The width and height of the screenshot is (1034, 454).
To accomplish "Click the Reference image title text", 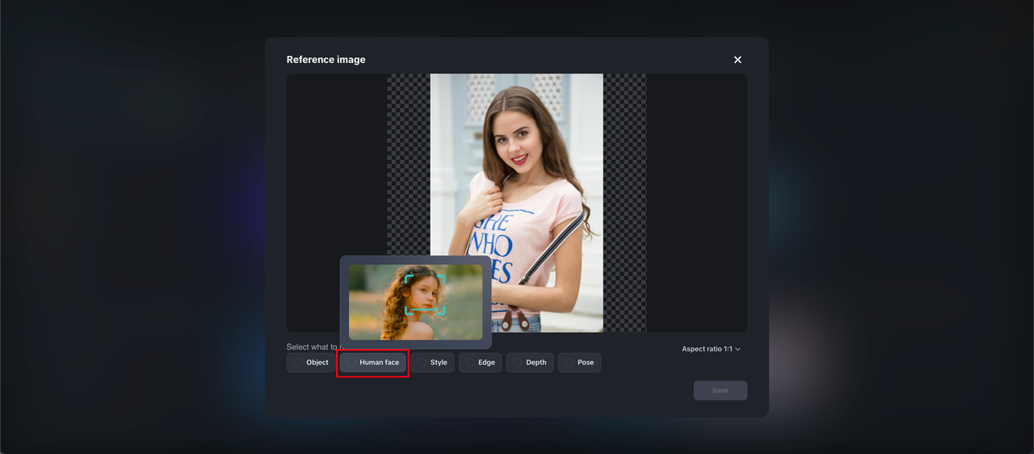I will coord(326,60).
